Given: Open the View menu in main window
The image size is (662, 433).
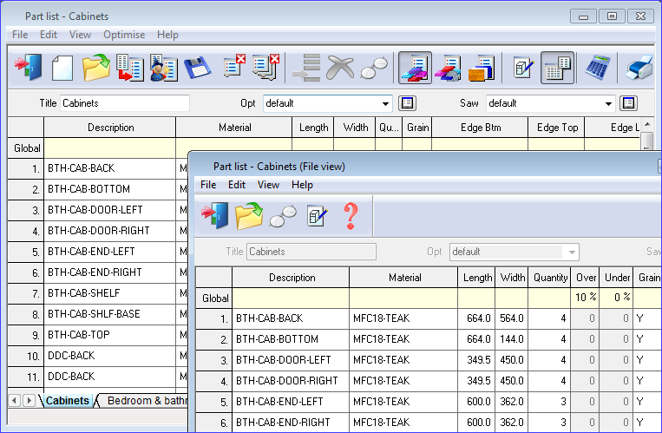Looking at the screenshot, I should pos(80,35).
